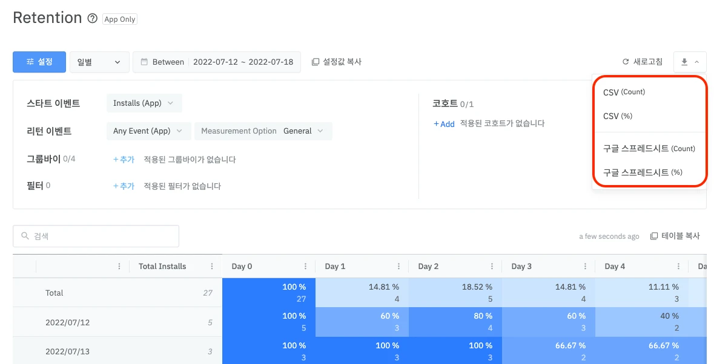This screenshot has height=364, width=714.
Task: Click +추가 next to 그룹바이
Action: pos(124,160)
